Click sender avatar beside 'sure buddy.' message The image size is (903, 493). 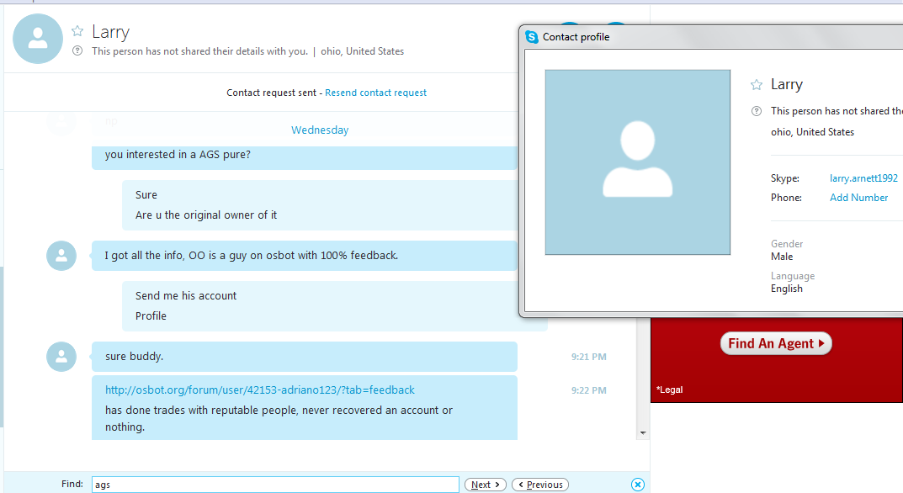point(61,357)
